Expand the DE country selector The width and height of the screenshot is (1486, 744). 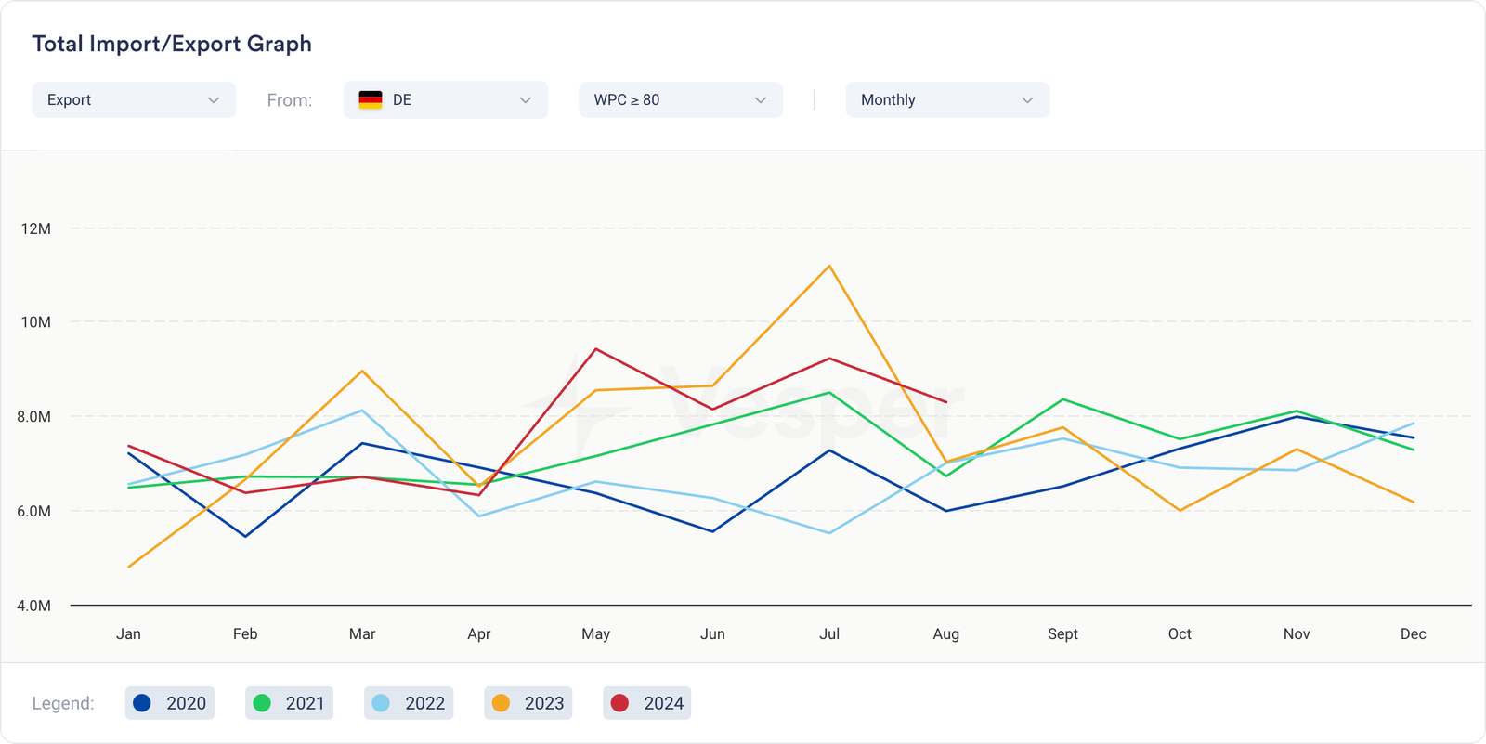pos(446,100)
